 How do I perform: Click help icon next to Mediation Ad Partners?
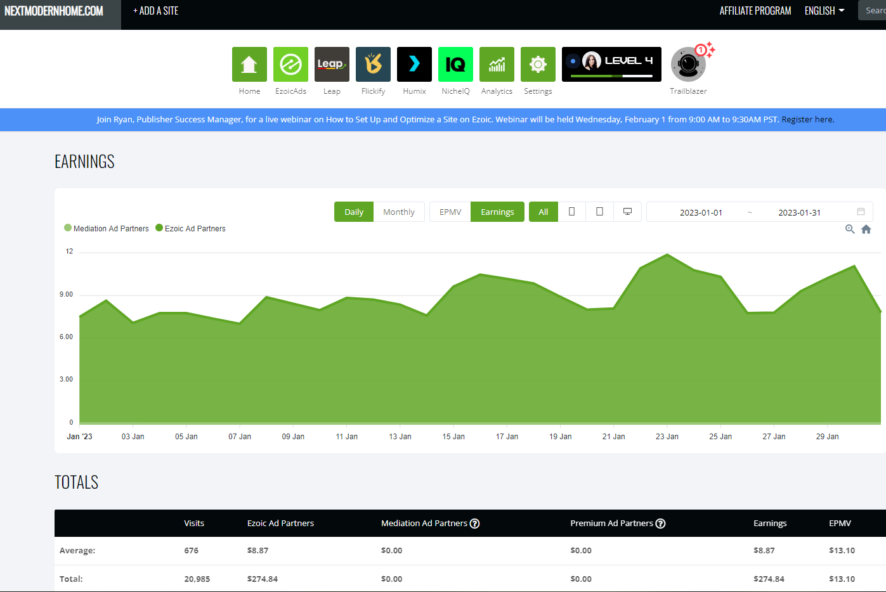(474, 524)
